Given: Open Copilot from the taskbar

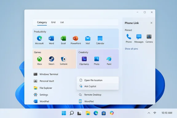Looking at the screenshot, I should 112,113.
